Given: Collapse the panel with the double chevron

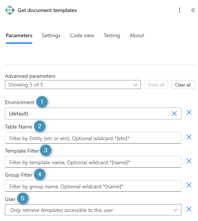Looking at the screenshot, I should [x=193, y=10].
